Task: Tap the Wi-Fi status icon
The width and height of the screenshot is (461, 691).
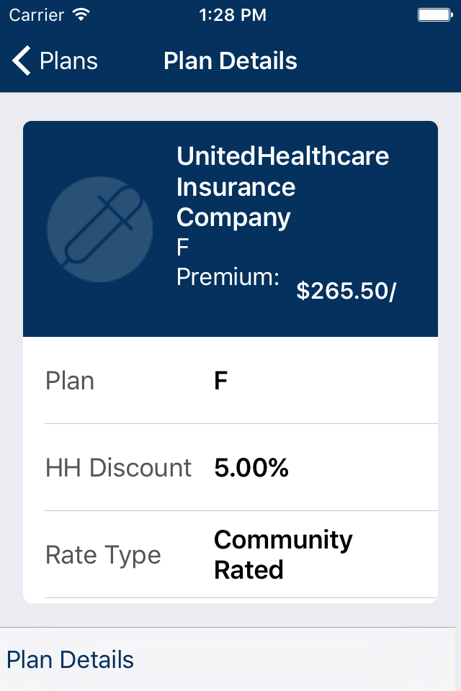Action: tap(81, 14)
